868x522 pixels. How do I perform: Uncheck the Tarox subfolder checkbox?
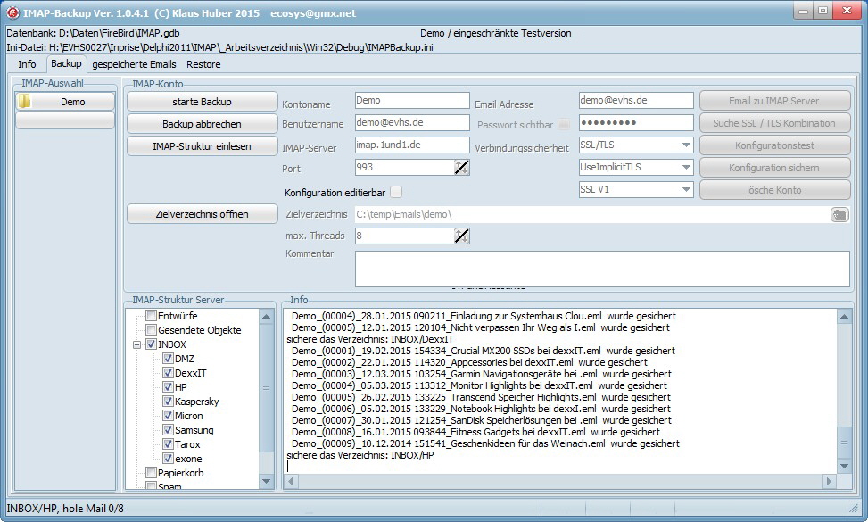[x=168, y=444]
